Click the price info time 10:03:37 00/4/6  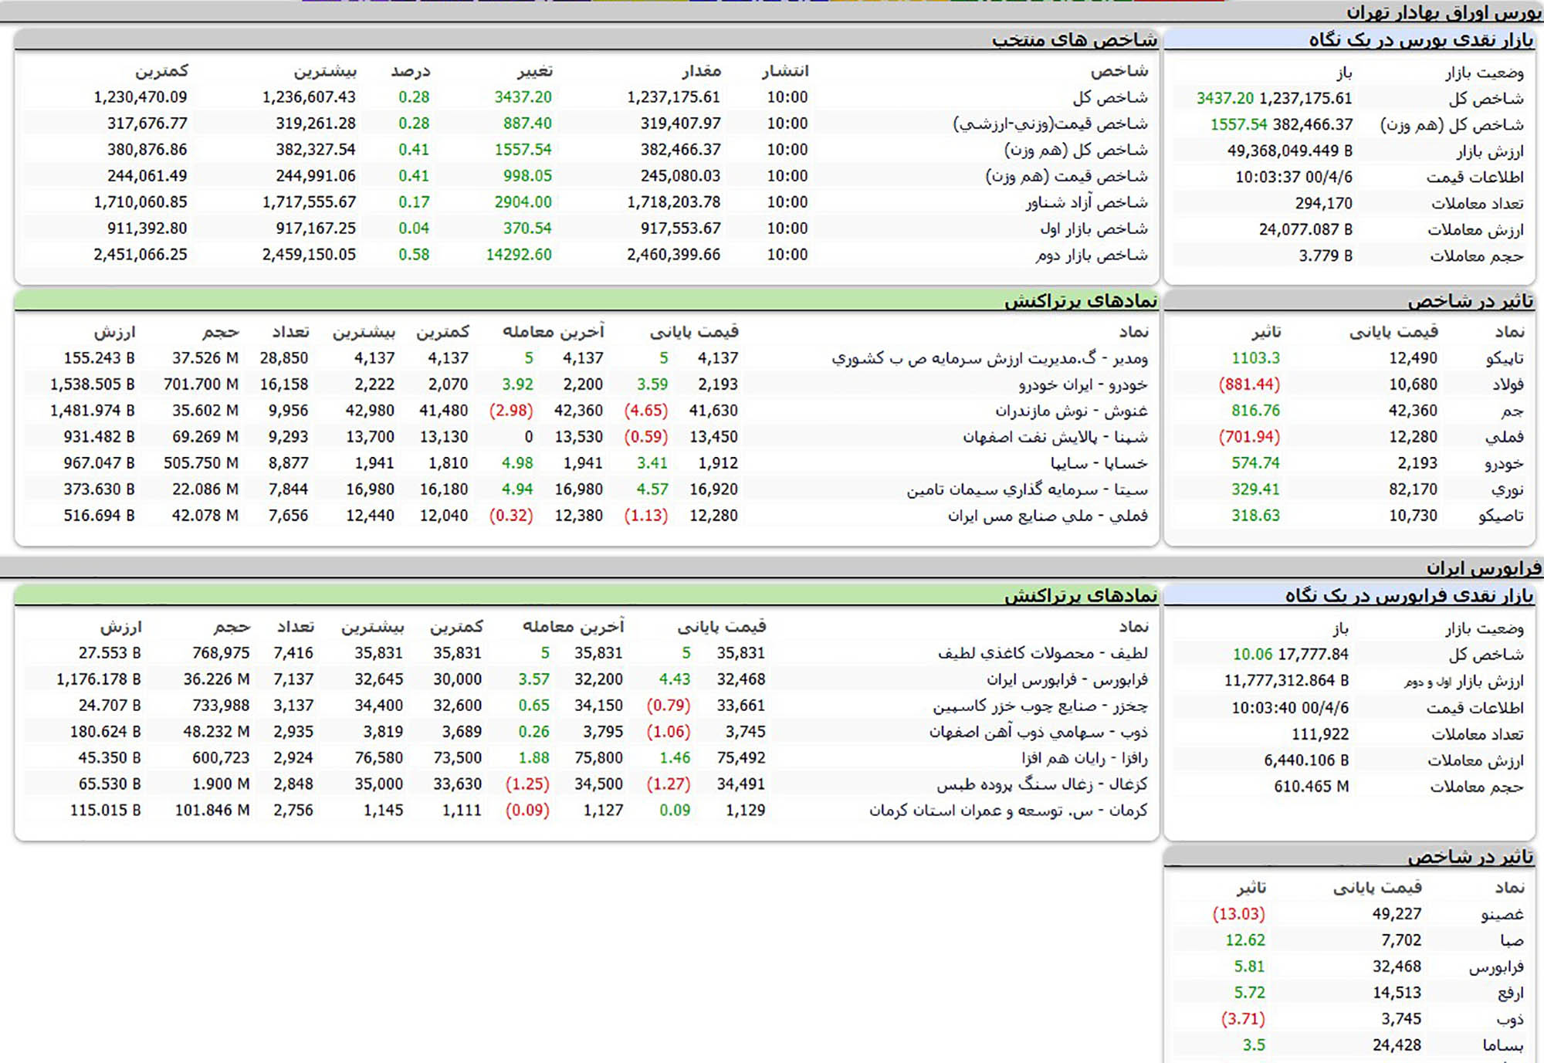tap(1294, 178)
